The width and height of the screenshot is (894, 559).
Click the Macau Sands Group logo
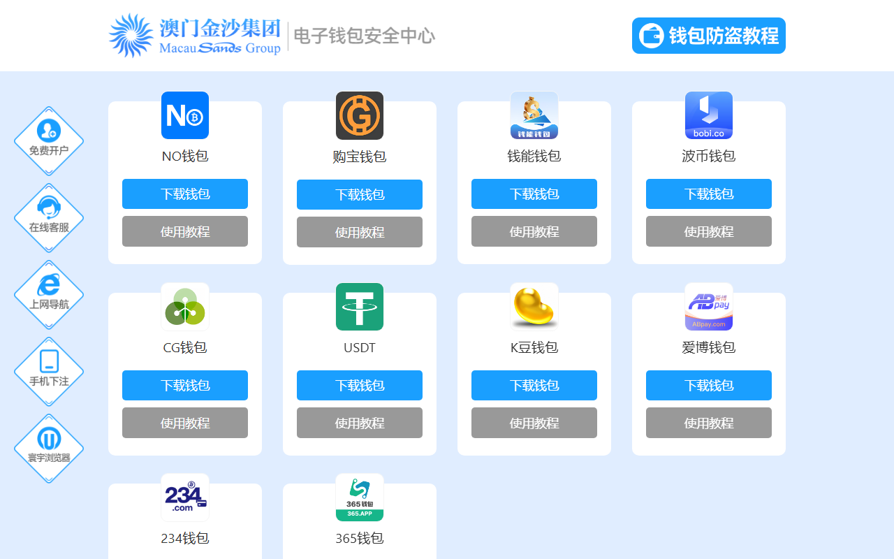[195, 36]
